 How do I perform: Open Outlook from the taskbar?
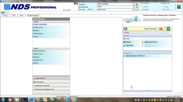(45, 100)
